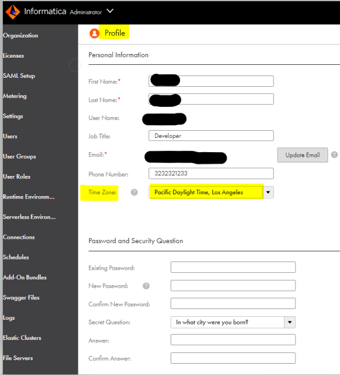Focus the Confirm Answer input
The image size is (340, 375).
tap(233, 358)
